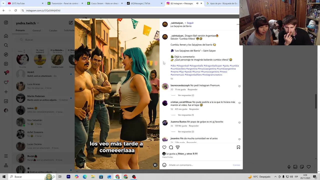Screen dimensions: 320x180
Task: Open Martin Pedersen conversation
Action: [x=44, y=98]
